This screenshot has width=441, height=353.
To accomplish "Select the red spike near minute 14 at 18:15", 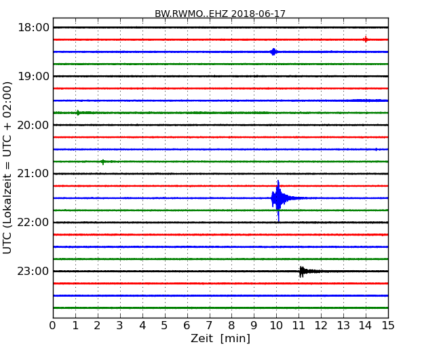I will coord(365,39).
